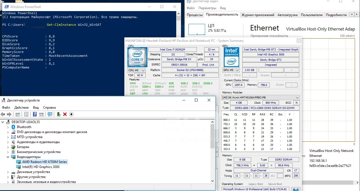Click the computer icon beside DESKTOP-LEAOL35
Screen dimensions: 360x191
(8, 122)
